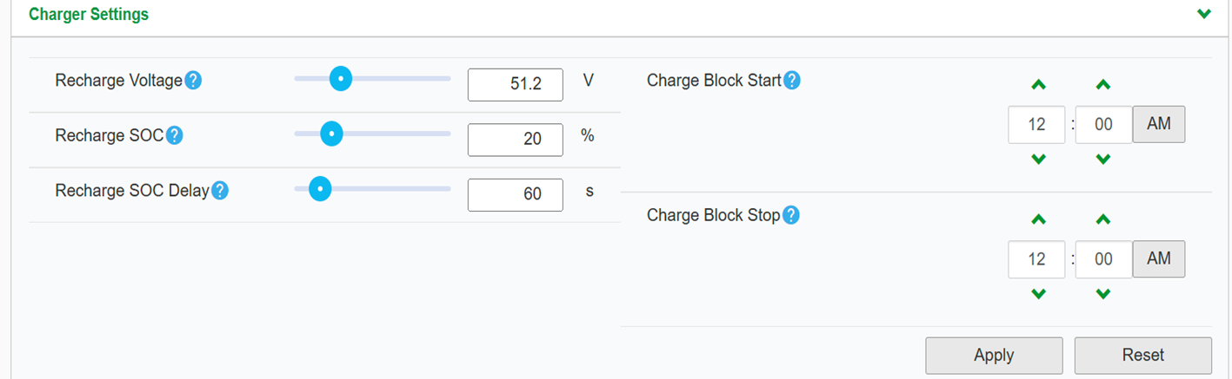1232x379 pixels.
Task: Click the Recharge SOC slider handle
Action: pyautogui.click(x=330, y=134)
